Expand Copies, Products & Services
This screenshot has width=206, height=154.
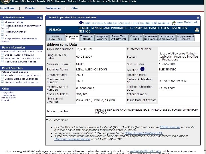2,82
